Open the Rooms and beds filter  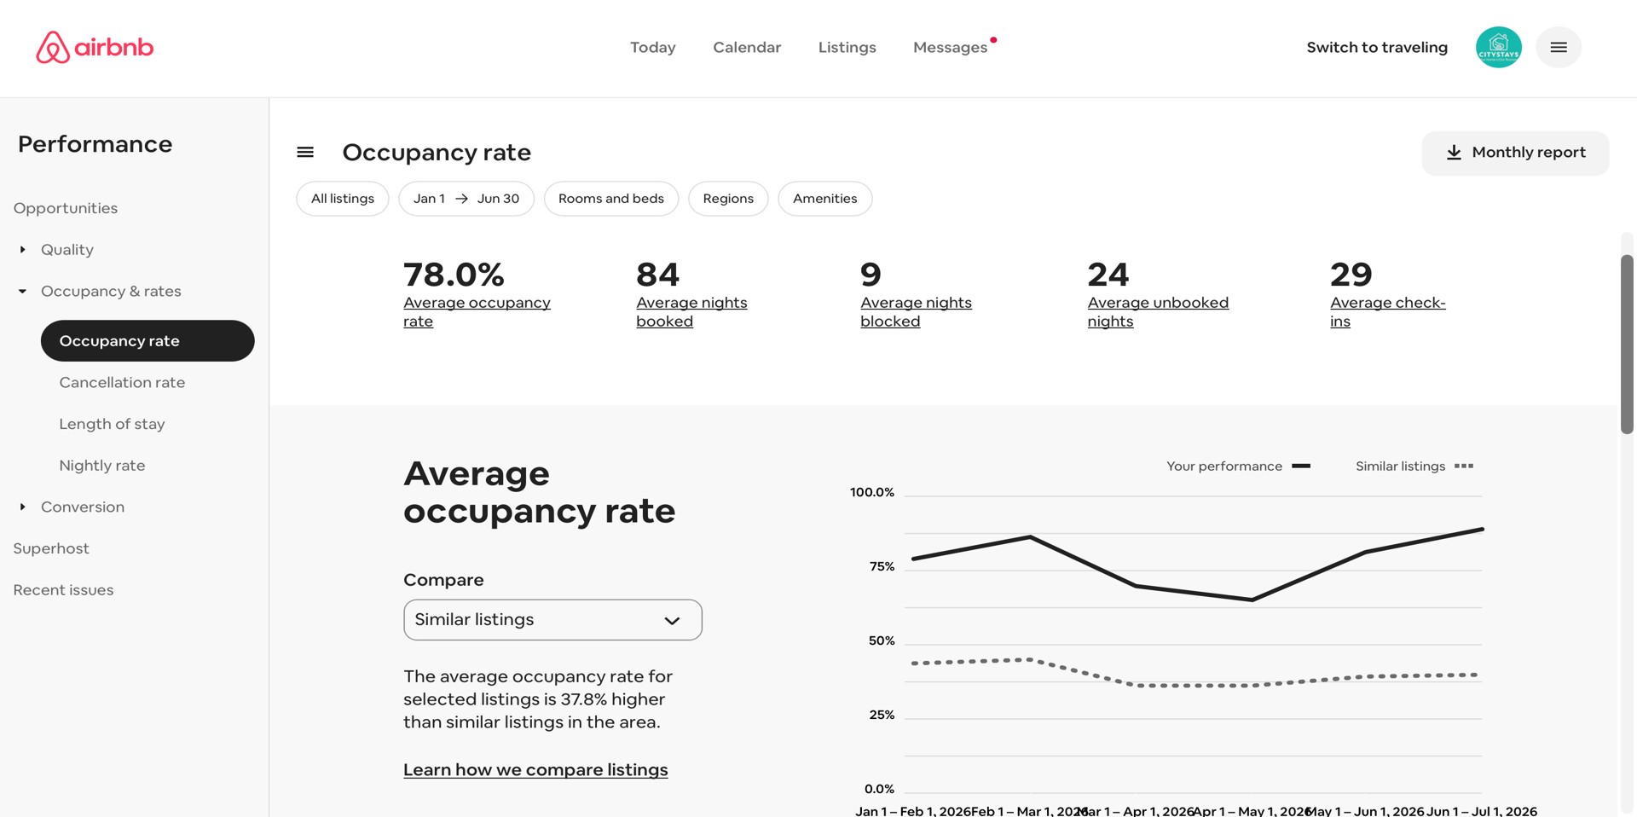[611, 199]
